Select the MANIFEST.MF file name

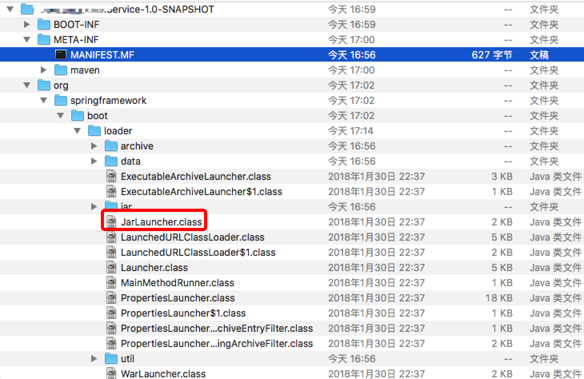click(102, 55)
